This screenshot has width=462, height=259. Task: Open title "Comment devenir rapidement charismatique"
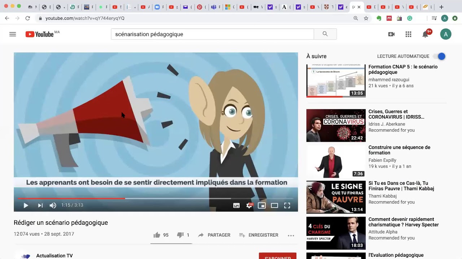(x=404, y=222)
